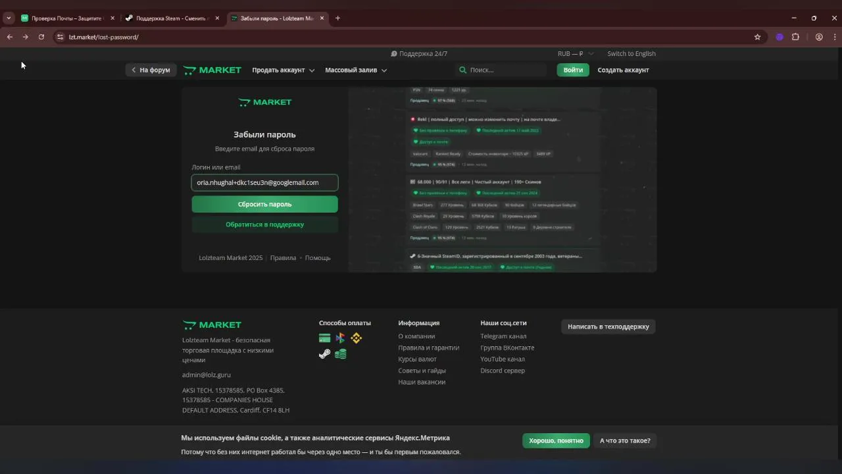Screen dimensions: 842x474
Task: Click the MARKET logo in header
Action: point(212,70)
